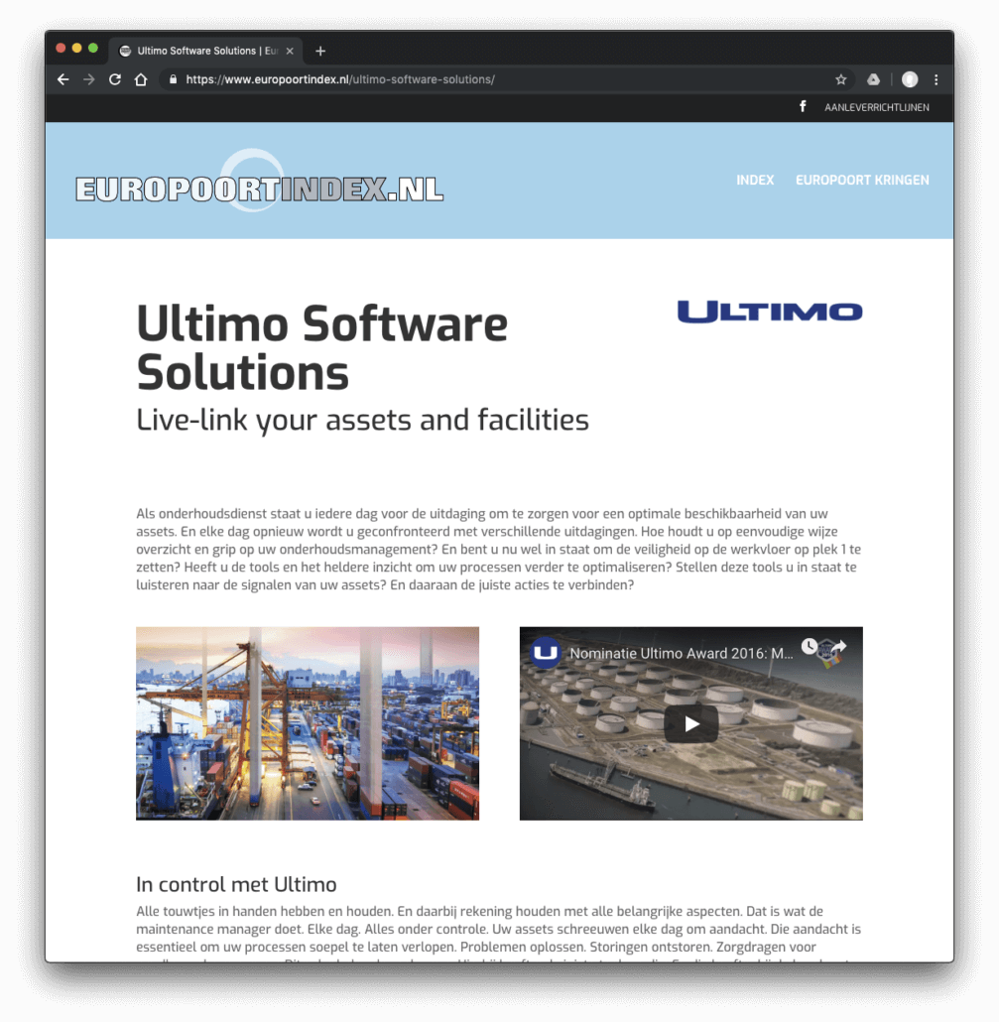Select the Ultimo Software Solutions browser tab
This screenshot has height=1022, width=999.
point(207,51)
